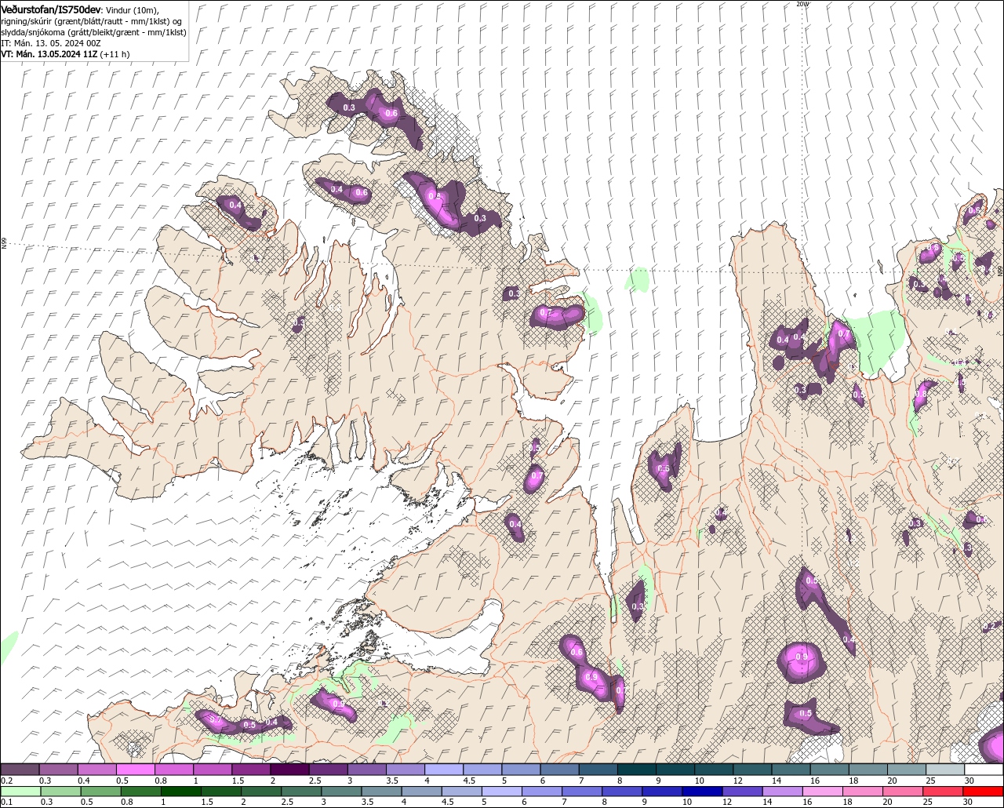The width and height of the screenshot is (1004, 808).
Task: Click the 0.3 label in the northernmost purple patch
Action: click(349, 107)
